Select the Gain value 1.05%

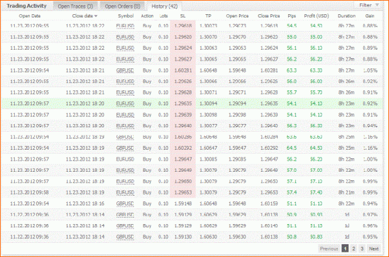(x=370, y=70)
